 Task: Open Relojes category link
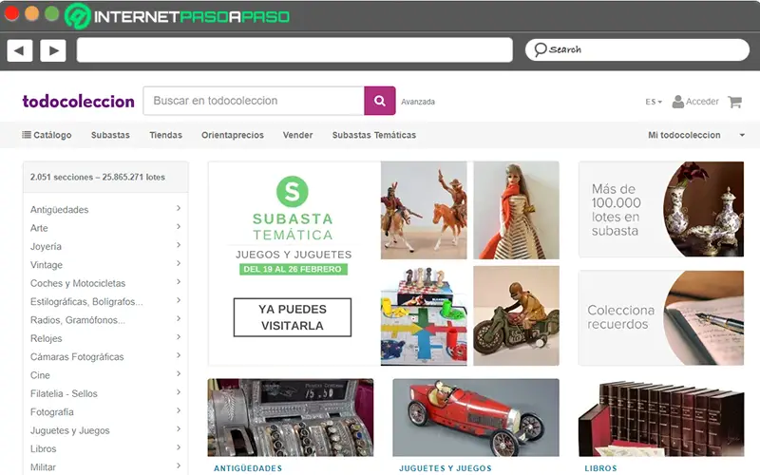46,339
